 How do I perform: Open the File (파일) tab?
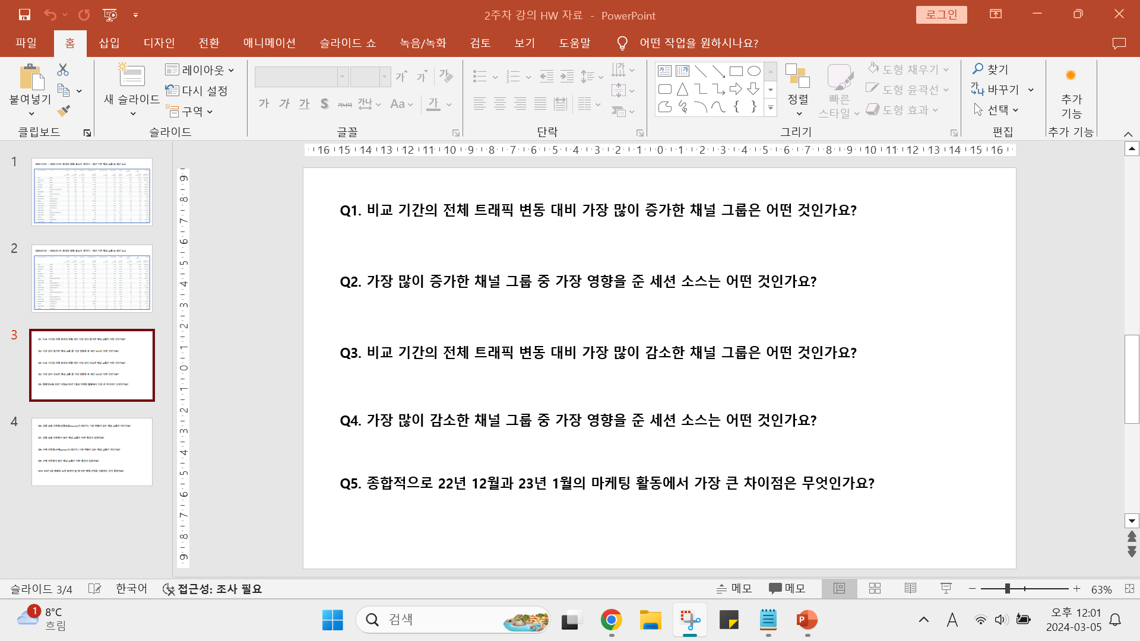coord(26,43)
